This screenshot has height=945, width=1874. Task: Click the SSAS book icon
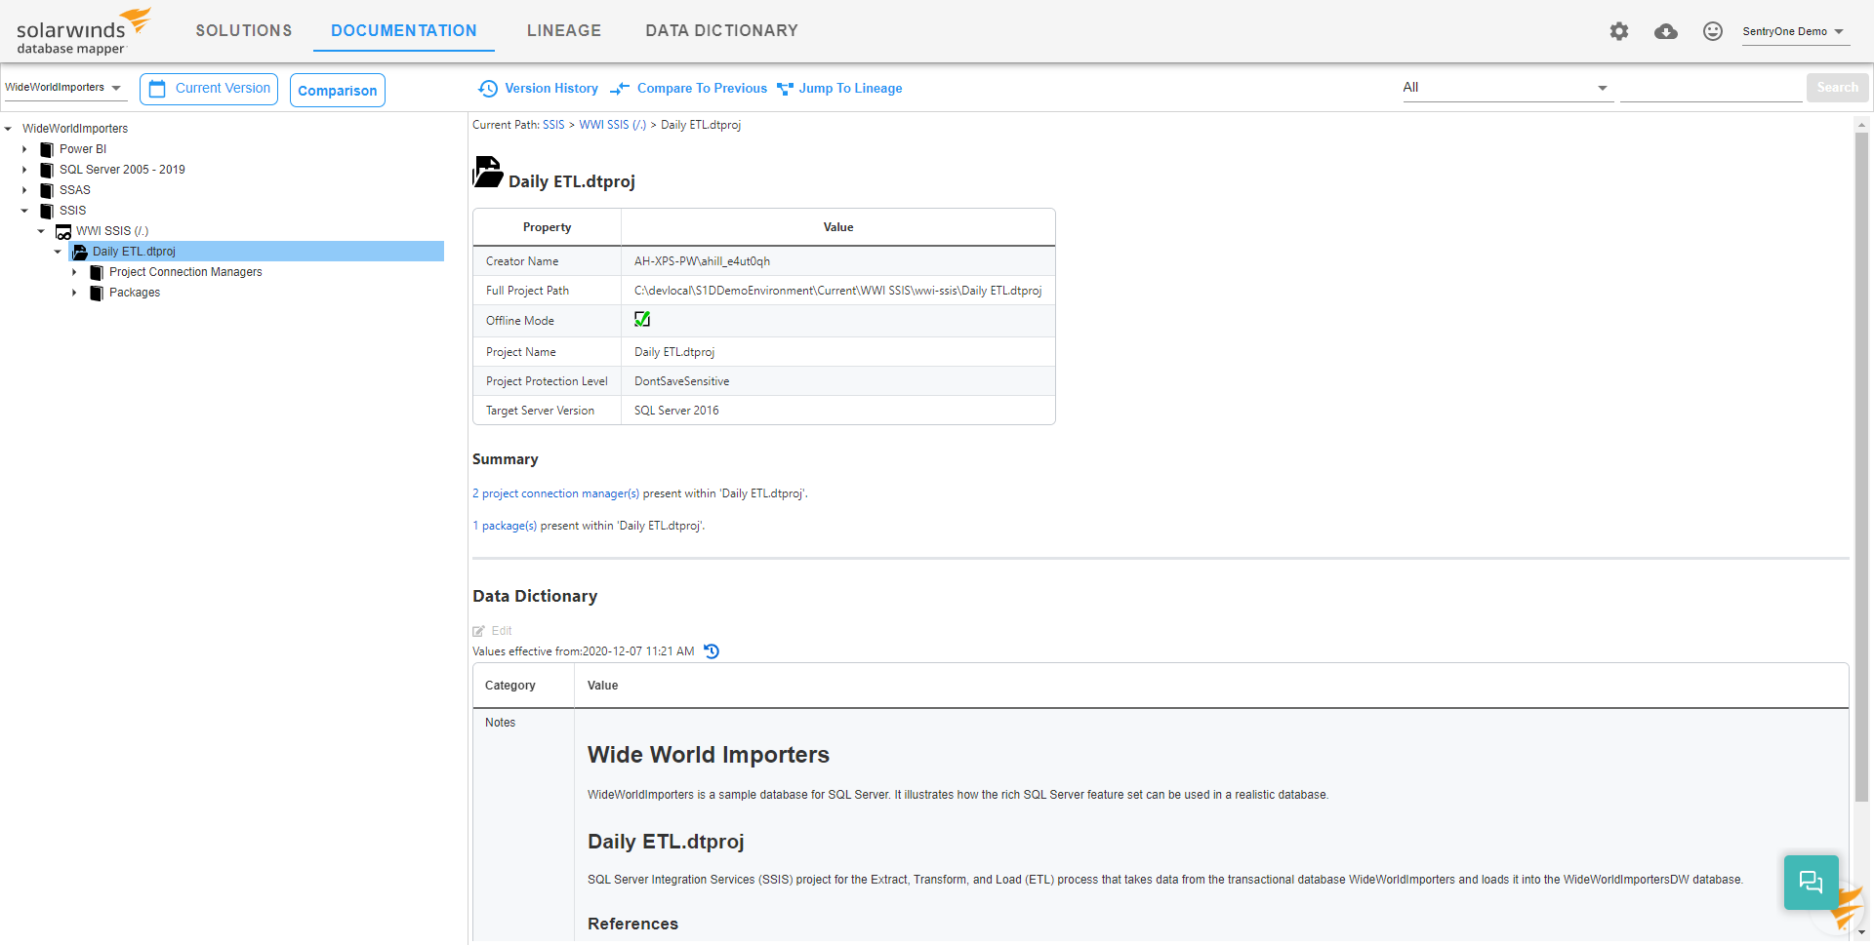tap(46, 190)
